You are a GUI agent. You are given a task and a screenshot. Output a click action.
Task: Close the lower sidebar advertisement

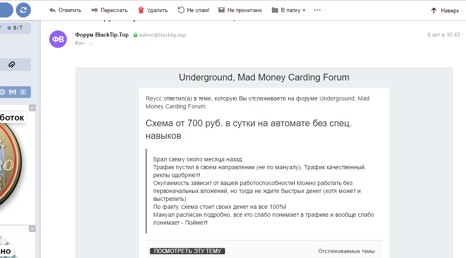coord(32,229)
